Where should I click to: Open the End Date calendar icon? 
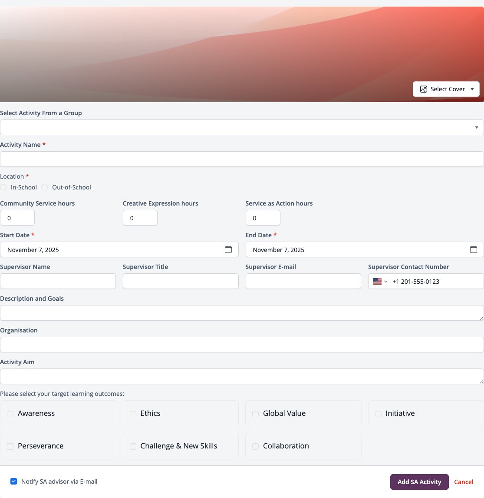point(474,249)
